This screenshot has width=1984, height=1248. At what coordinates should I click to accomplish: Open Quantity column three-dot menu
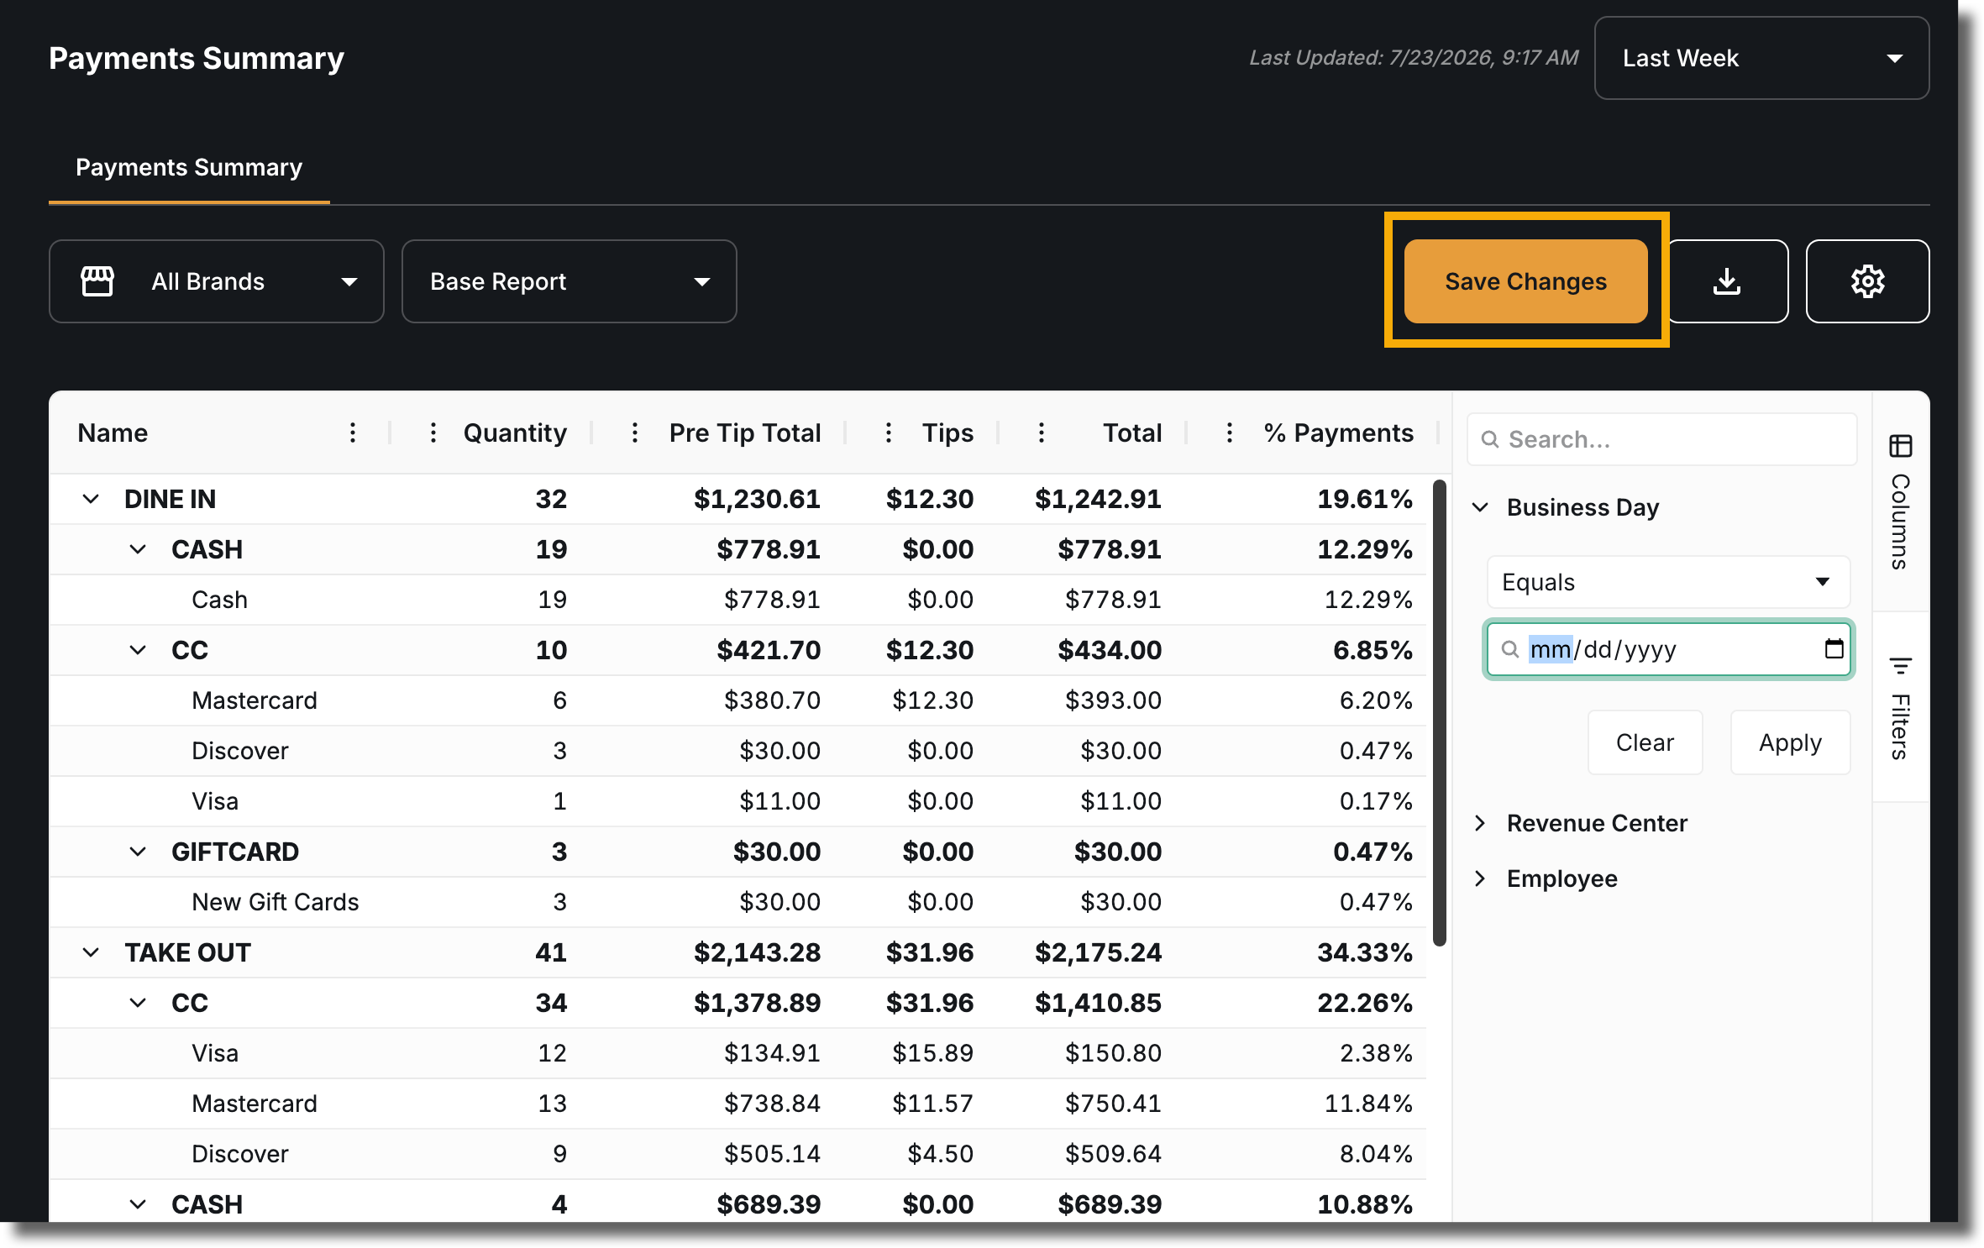pos(433,433)
